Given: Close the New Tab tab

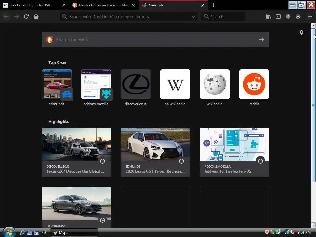Looking at the screenshot, I should pyautogui.click(x=203, y=5).
